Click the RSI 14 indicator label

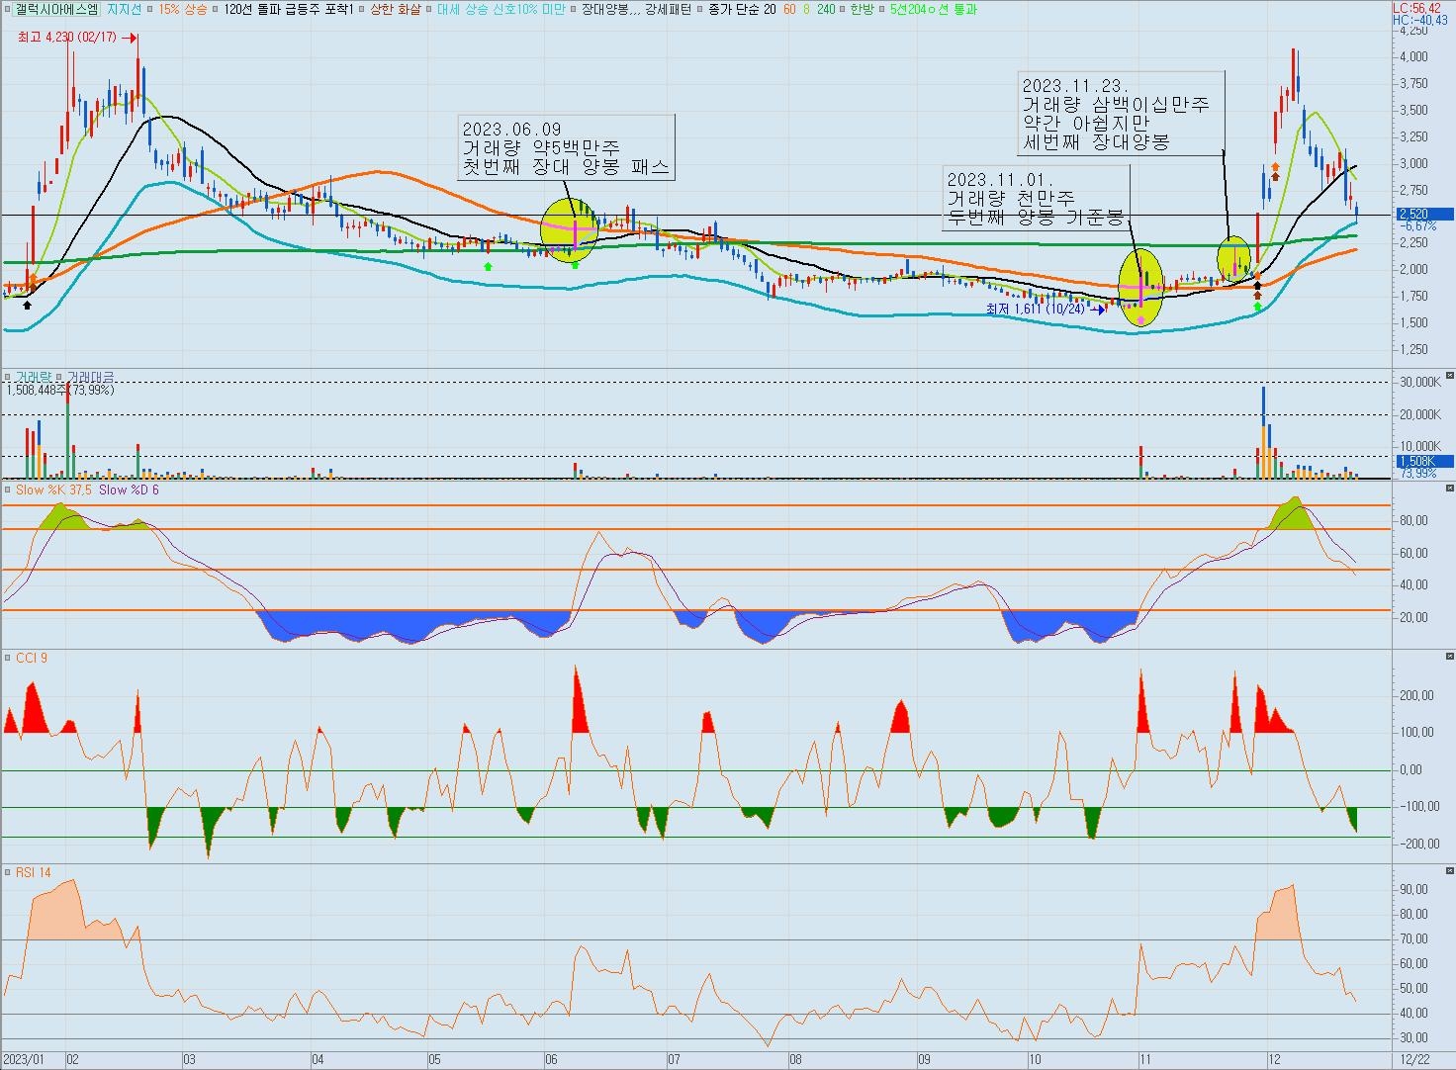coord(33,872)
